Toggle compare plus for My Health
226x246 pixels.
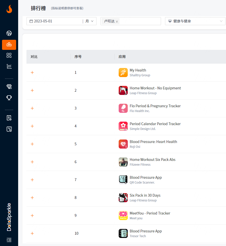click(x=32, y=73)
